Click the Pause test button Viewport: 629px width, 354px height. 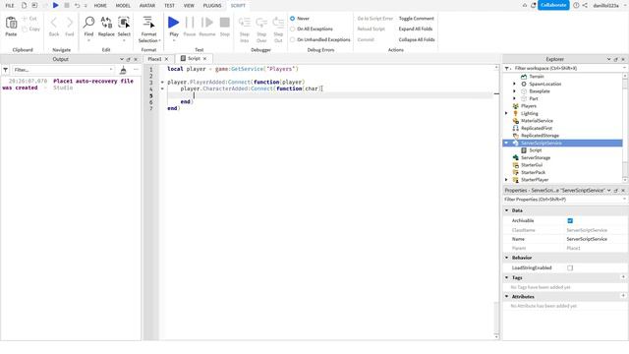tap(190, 23)
